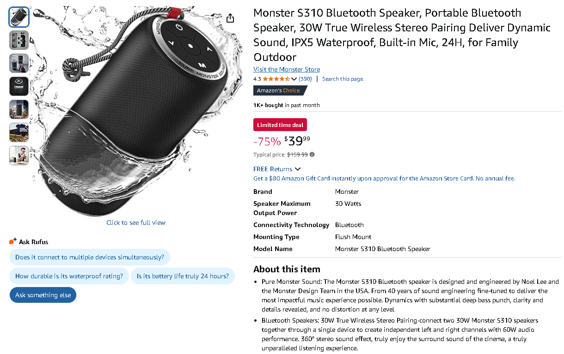Image resolution: width=564 pixels, height=354 pixels.
Task: Open Search this page
Action: pyautogui.click(x=342, y=78)
